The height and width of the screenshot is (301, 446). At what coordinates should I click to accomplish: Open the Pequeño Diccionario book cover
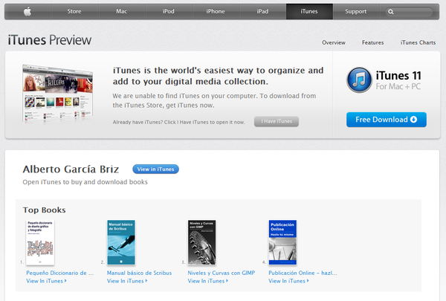pos(40,242)
